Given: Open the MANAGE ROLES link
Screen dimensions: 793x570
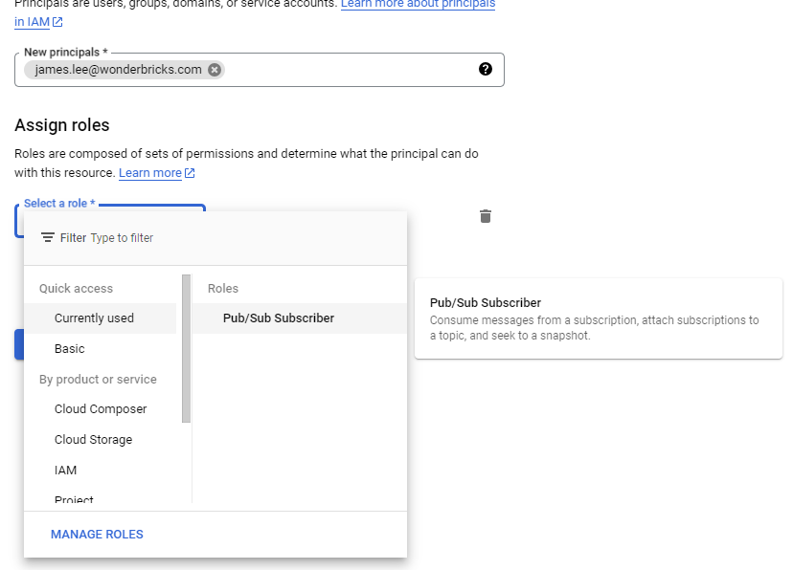Looking at the screenshot, I should coord(97,535).
